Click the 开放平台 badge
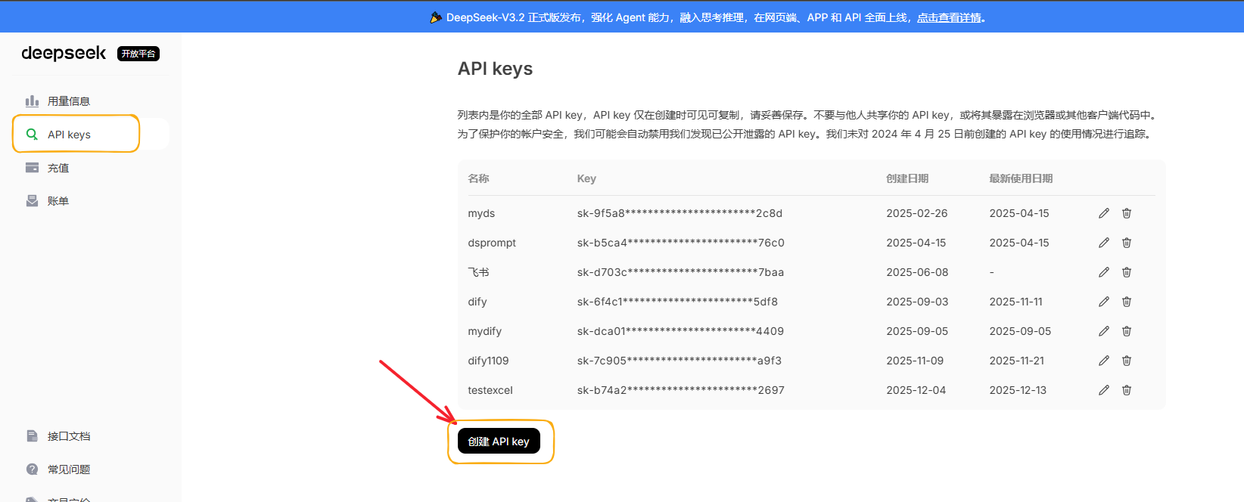Viewport: 1244px width, 502px height. click(x=138, y=54)
